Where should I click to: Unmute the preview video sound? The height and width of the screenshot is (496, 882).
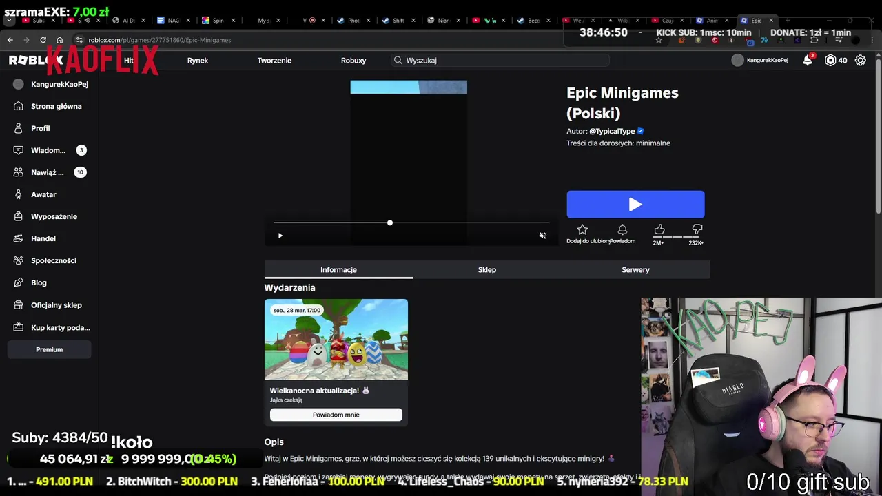click(x=542, y=236)
